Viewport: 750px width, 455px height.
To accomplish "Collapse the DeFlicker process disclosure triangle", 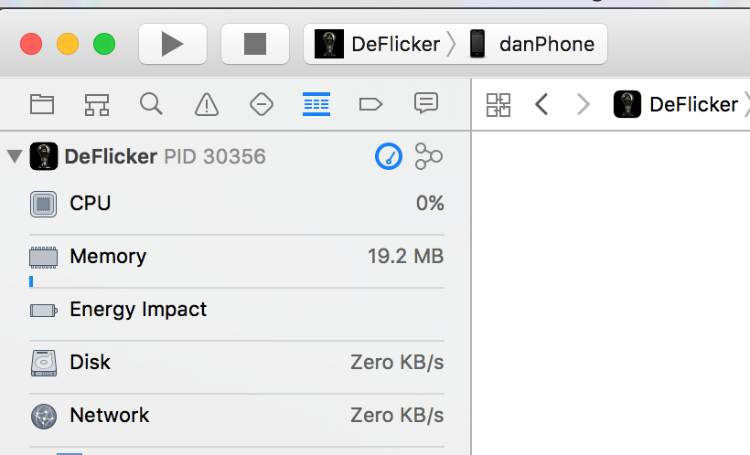I will pos(14,156).
